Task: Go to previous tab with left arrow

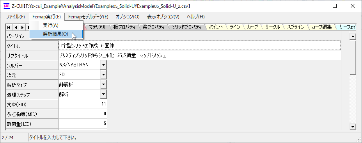Action: tap(16, 27)
